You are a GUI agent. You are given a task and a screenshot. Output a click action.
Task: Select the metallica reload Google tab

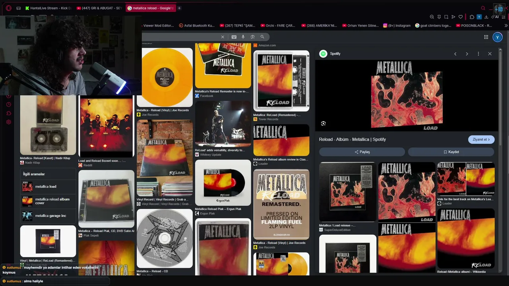coord(151,8)
